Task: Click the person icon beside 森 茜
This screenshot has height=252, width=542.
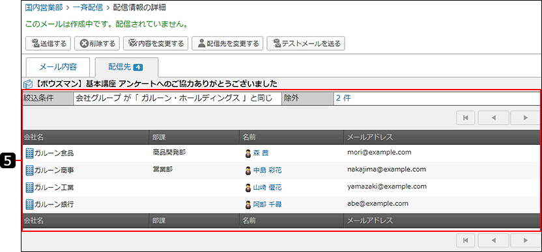Action: tap(248, 154)
